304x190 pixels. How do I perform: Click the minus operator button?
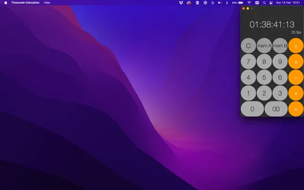(295, 78)
